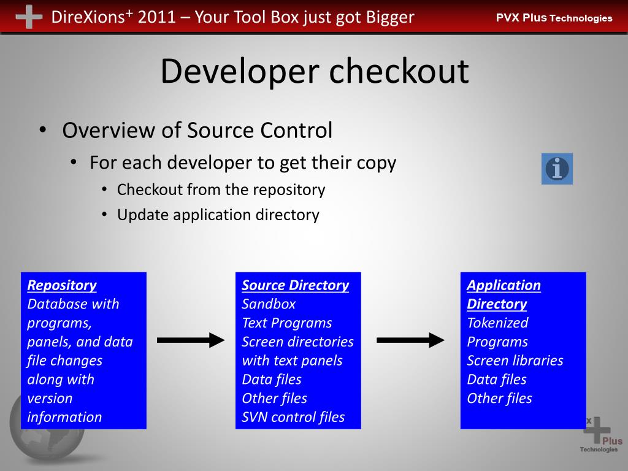Click "SVN control files" line
Viewport: 628px width, 471px height.
(293, 417)
